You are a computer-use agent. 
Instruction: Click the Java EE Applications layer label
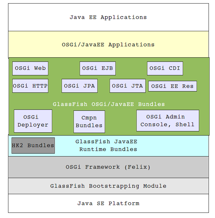pyautogui.click(x=108, y=17)
